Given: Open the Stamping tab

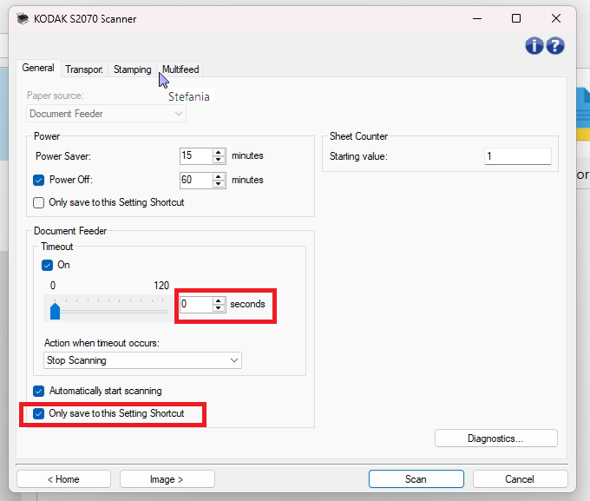Looking at the screenshot, I should tap(132, 69).
